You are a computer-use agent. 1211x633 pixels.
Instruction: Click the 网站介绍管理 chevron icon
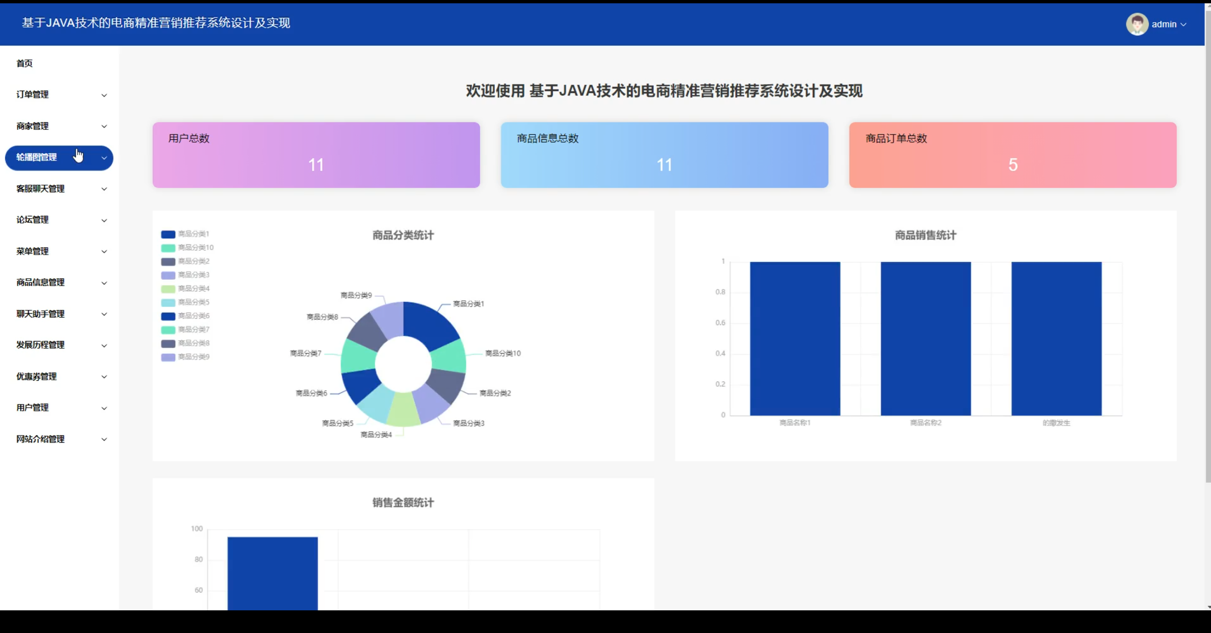104,439
